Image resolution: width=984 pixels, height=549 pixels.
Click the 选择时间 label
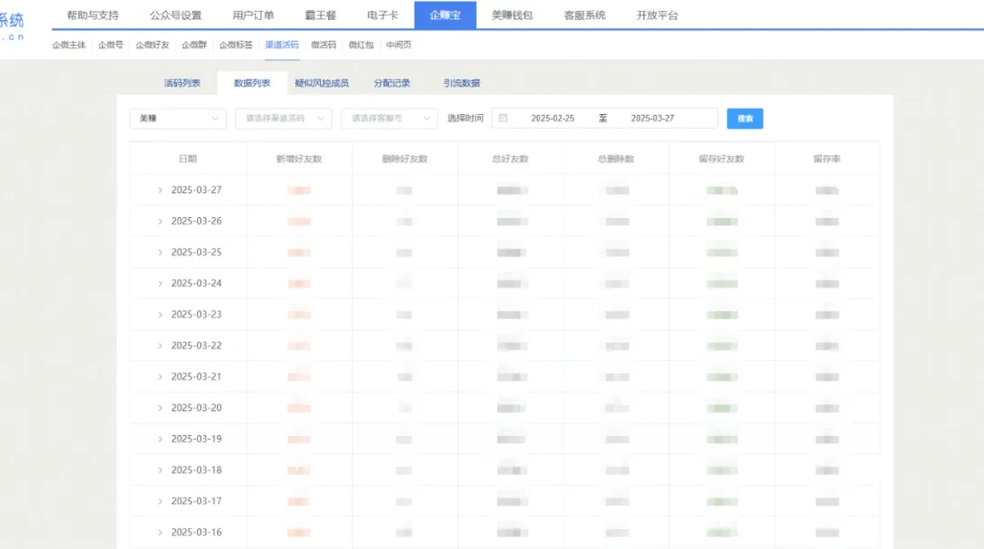(x=465, y=118)
